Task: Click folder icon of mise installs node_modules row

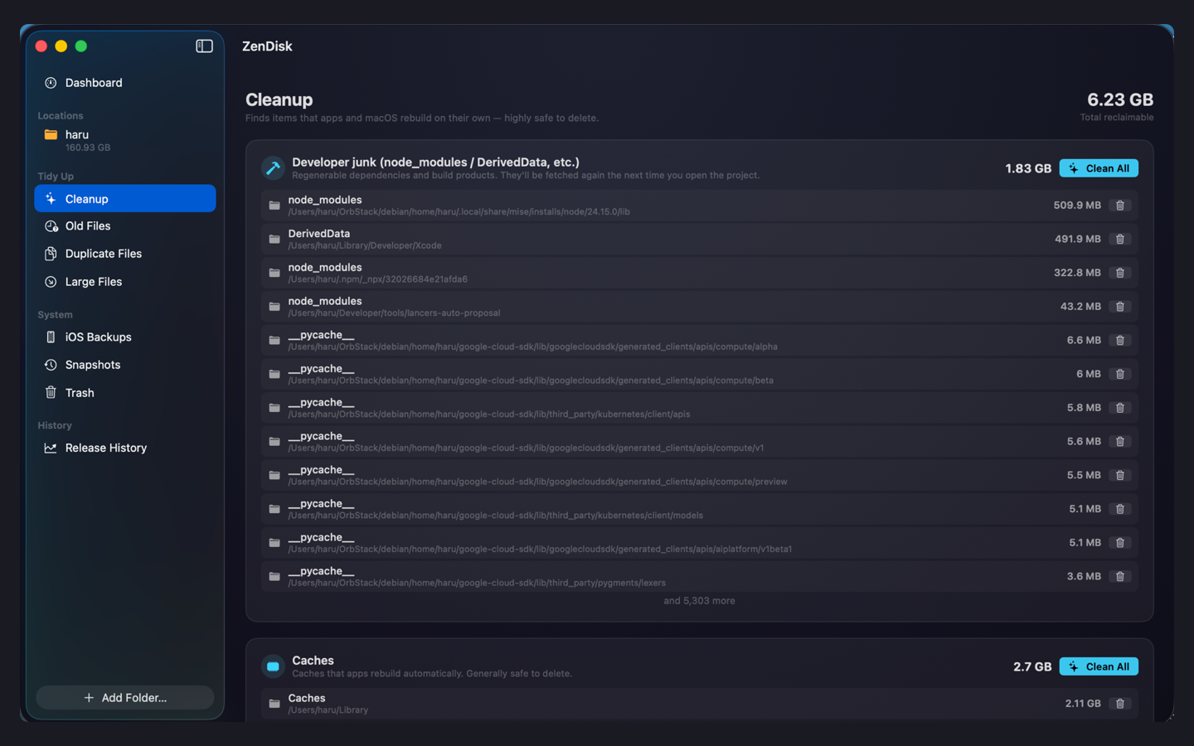Action: (274, 206)
